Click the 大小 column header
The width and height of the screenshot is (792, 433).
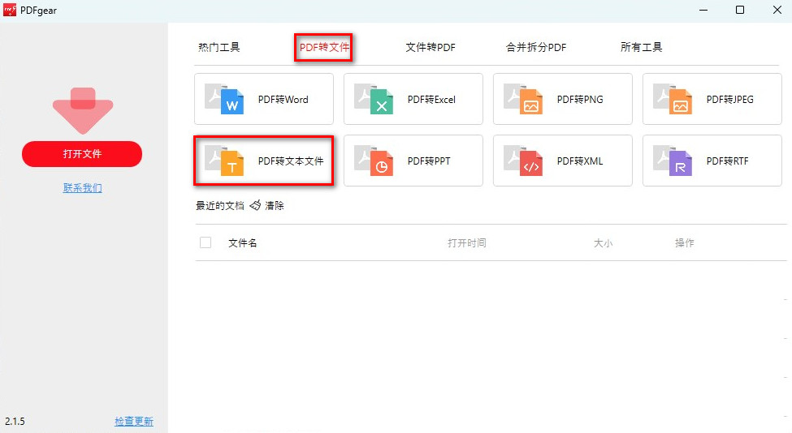point(603,243)
